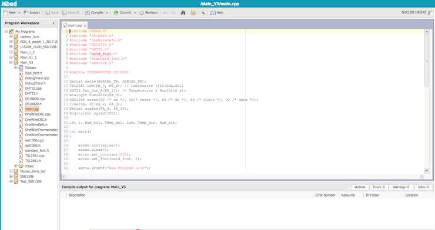Open the Revision history button
The width and height of the screenshot is (435, 230).
(148, 13)
